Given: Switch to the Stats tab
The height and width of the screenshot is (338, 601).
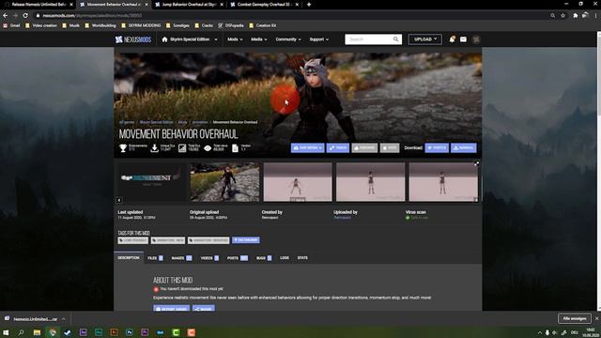Looking at the screenshot, I should click(x=302, y=258).
